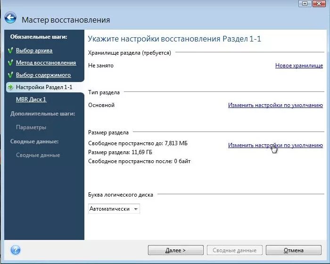Close the wizard window
330x264 pixels.
tap(319, 3)
